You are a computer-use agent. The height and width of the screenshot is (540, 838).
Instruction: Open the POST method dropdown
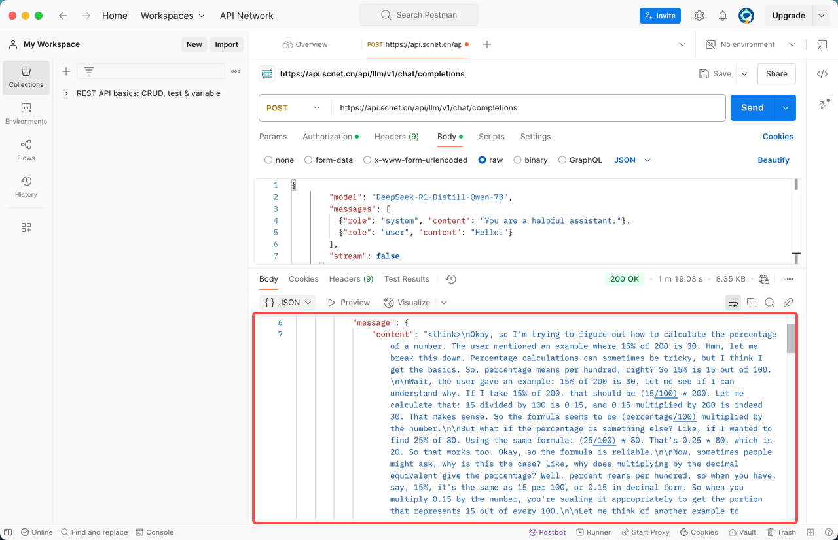(293, 108)
